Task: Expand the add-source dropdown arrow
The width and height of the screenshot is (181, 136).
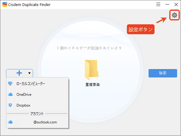Action: [29, 73]
